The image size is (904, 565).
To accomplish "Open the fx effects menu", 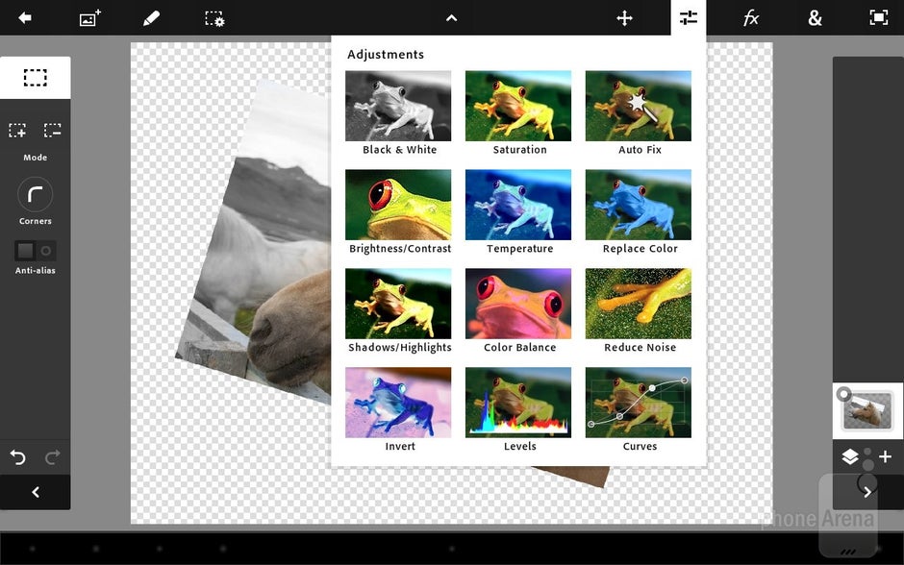I will [751, 17].
